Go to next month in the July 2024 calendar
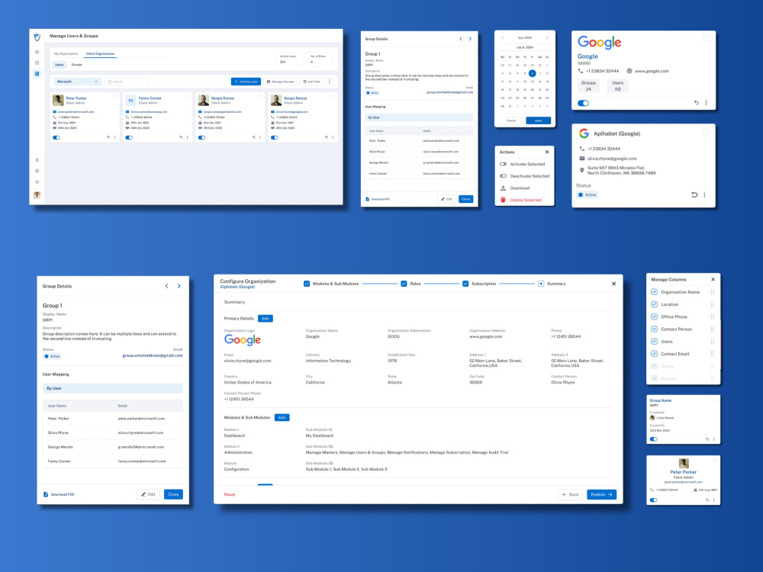This screenshot has width=763, height=572. (x=547, y=37)
